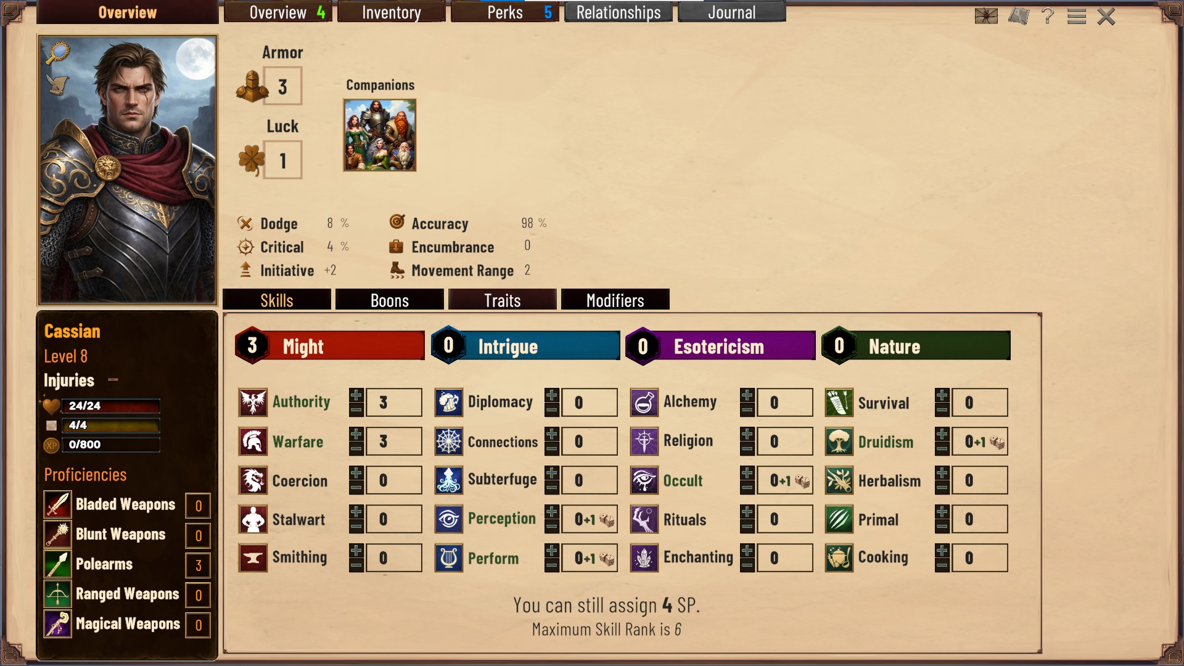The image size is (1184, 666).
Task: Increase Survival skill with plus button
Action: click(x=942, y=395)
